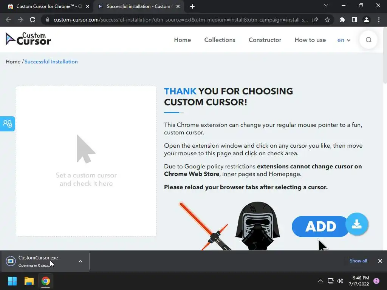This screenshot has width=387, height=290.
Task: Click the Custom Cursor logo
Action: 28,39
